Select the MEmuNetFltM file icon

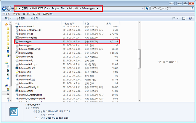[17, 83]
